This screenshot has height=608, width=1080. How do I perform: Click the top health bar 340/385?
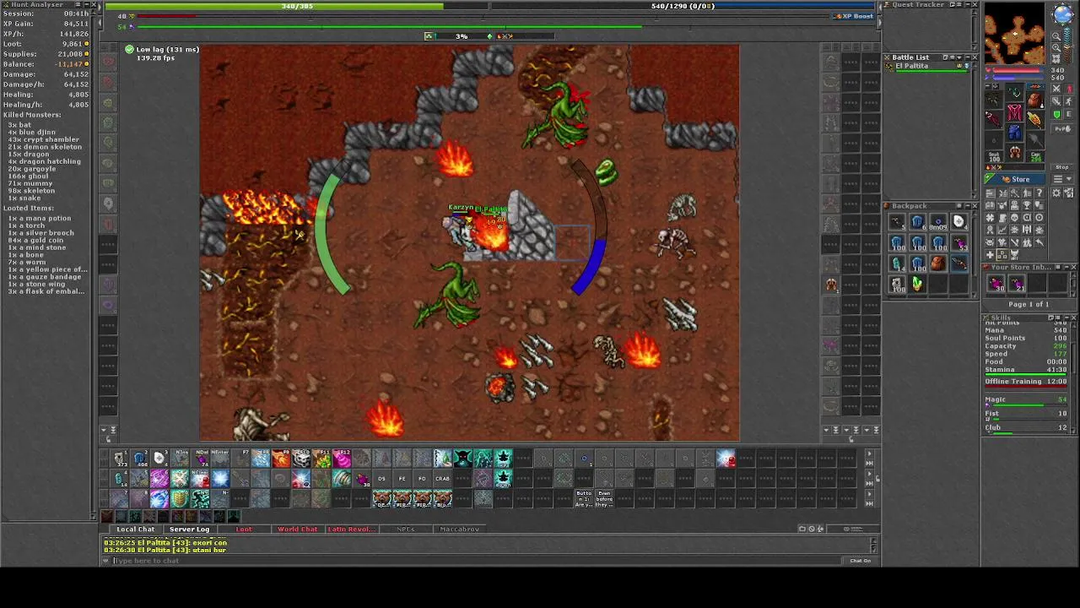pyautogui.click(x=298, y=6)
